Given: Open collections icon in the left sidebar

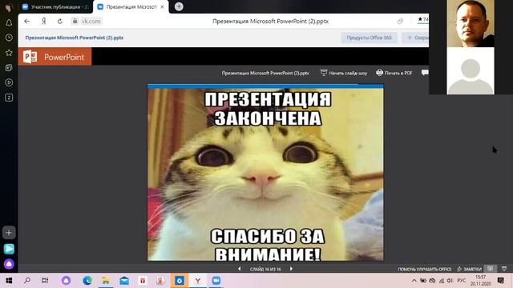Looking at the screenshot, I should coord(9,67).
